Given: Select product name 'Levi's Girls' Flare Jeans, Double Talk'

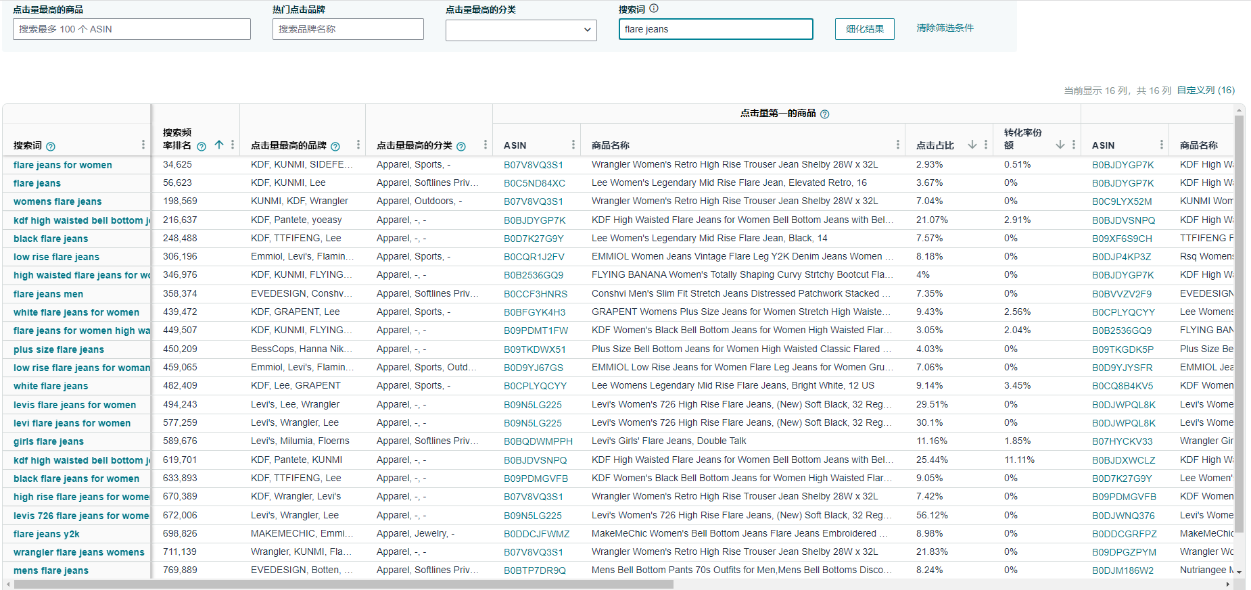Looking at the screenshot, I should (x=669, y=441).
